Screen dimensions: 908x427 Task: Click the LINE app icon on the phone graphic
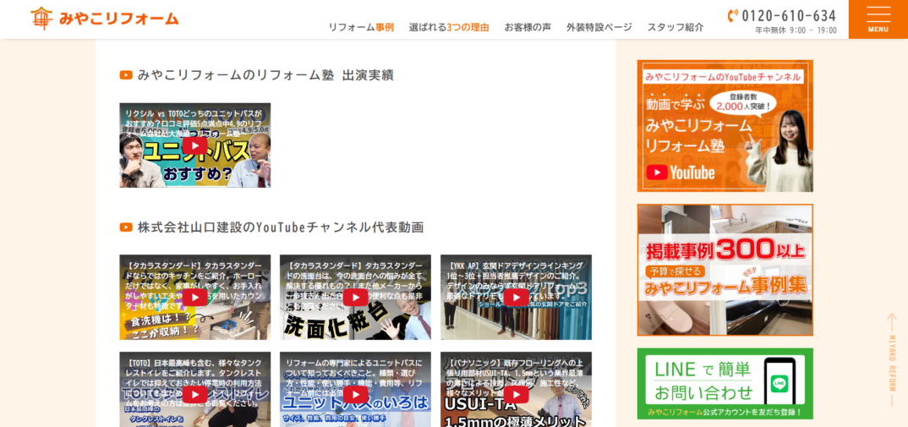click(779, 384)
